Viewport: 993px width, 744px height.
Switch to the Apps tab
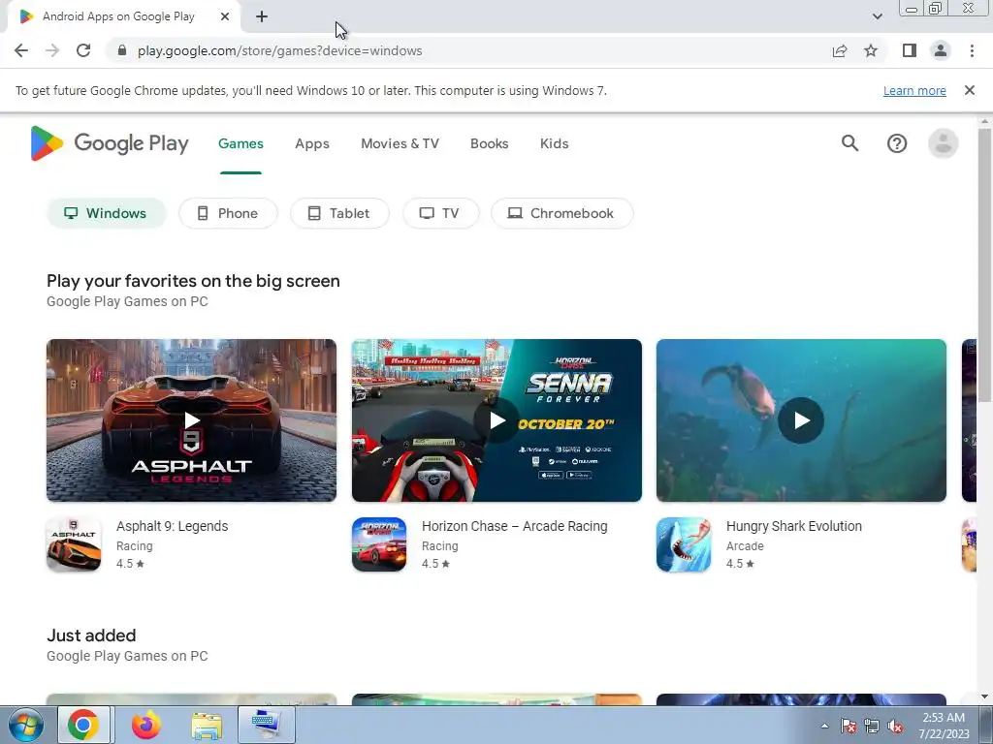[312, 143]
